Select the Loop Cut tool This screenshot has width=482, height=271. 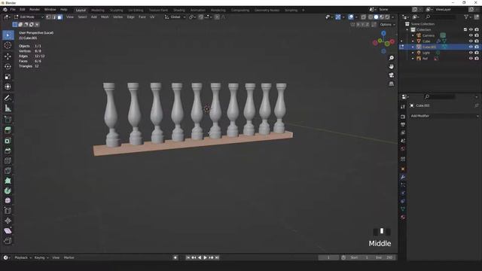coord(8,160)
